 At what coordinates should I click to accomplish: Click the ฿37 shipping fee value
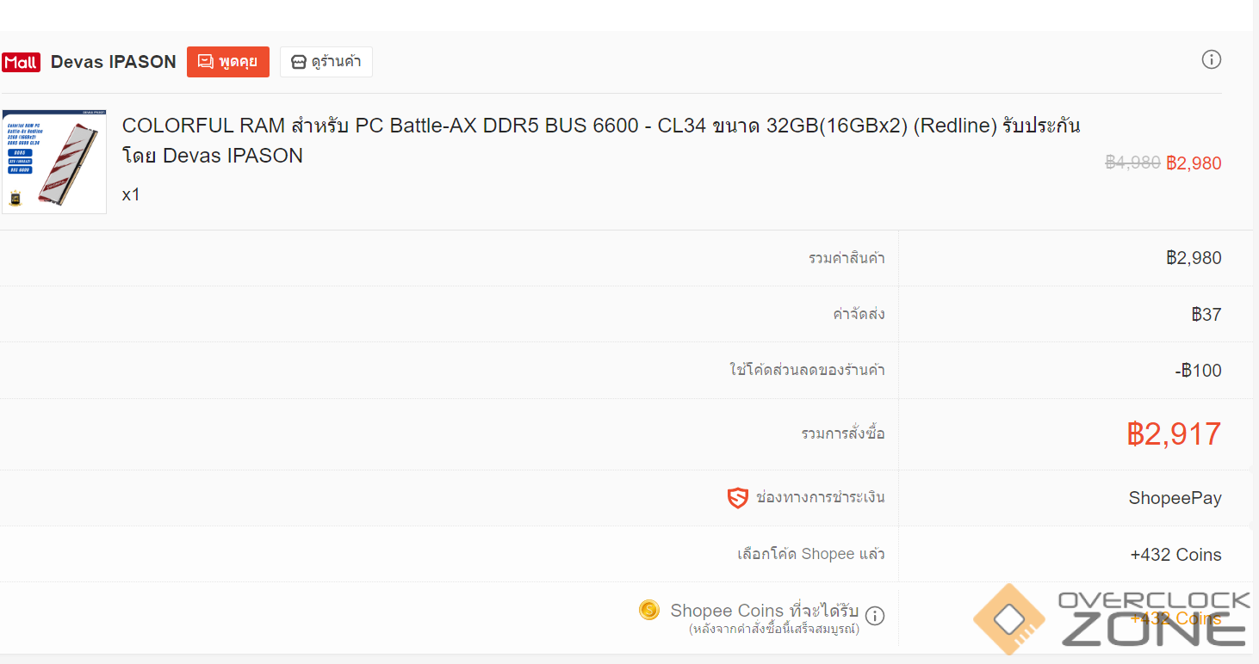pyautogui.click(x=1206, y=315)
